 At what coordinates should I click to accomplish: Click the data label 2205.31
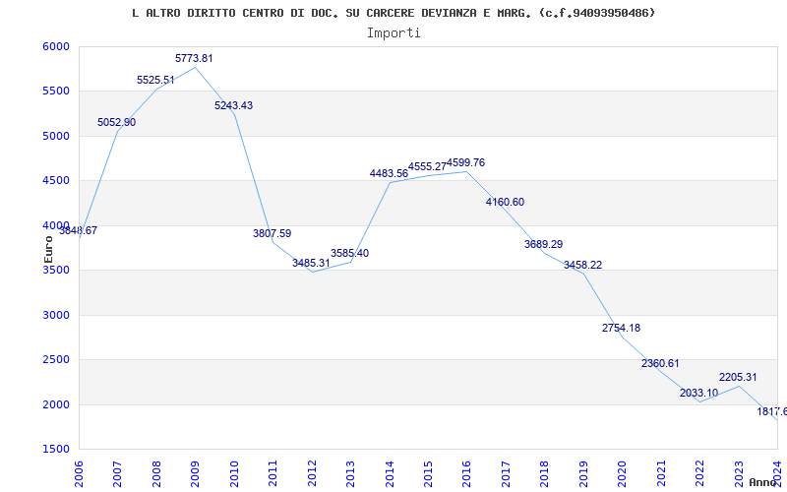[738, 377]
